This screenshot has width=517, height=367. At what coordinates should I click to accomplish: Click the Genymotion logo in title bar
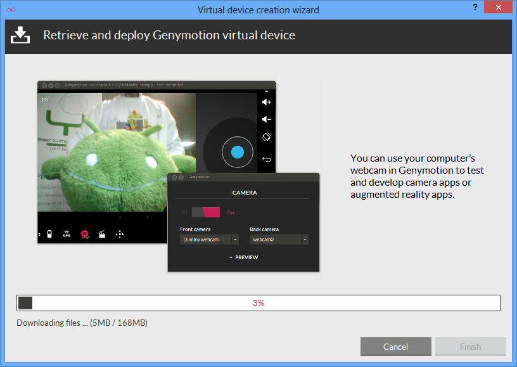(11, 10)
